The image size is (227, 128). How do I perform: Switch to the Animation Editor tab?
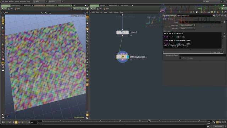pos(16,6)
